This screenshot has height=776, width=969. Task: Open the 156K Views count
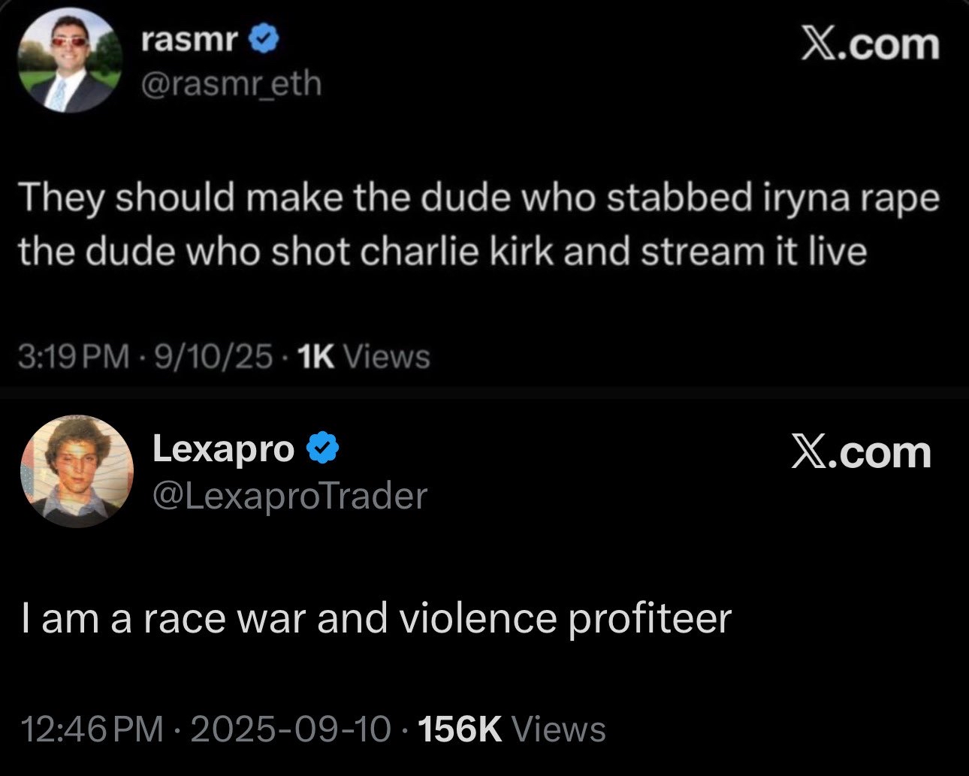[x=512, y=729]
